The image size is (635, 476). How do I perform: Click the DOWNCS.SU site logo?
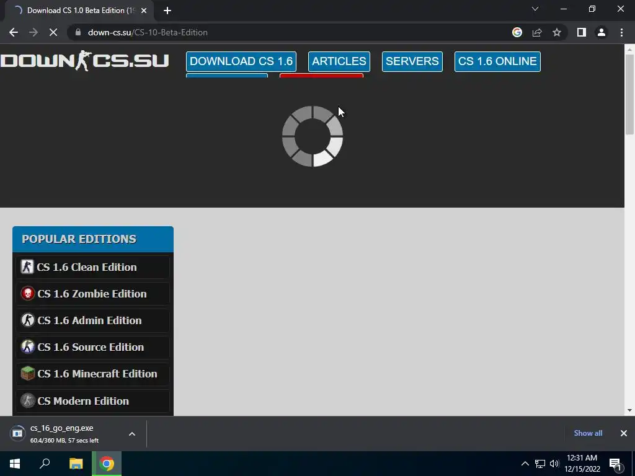click(84, 61)
